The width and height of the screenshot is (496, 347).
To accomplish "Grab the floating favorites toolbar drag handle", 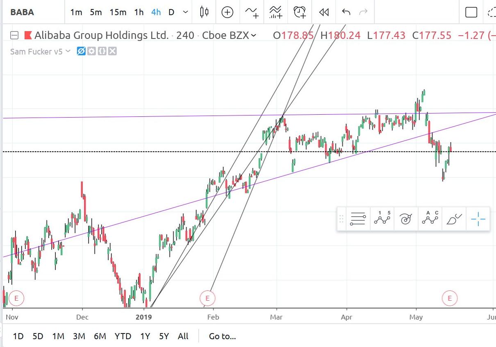I will [341, 219].
